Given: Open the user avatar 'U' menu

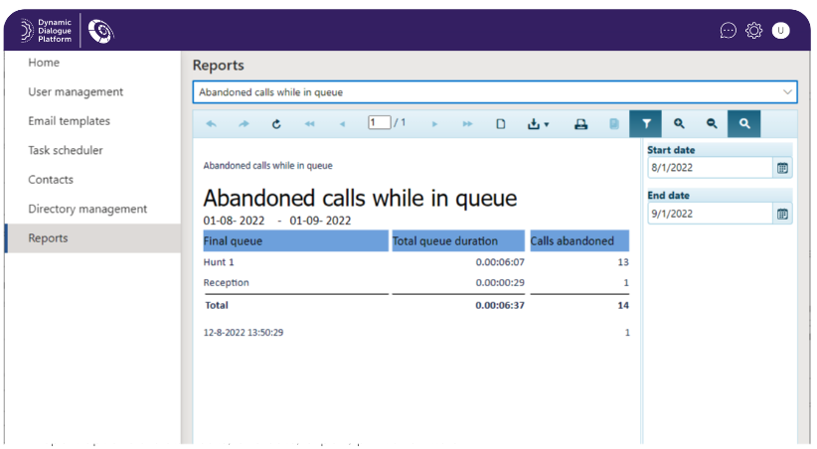Looking at the screenshot, I should tap(780, 31).
